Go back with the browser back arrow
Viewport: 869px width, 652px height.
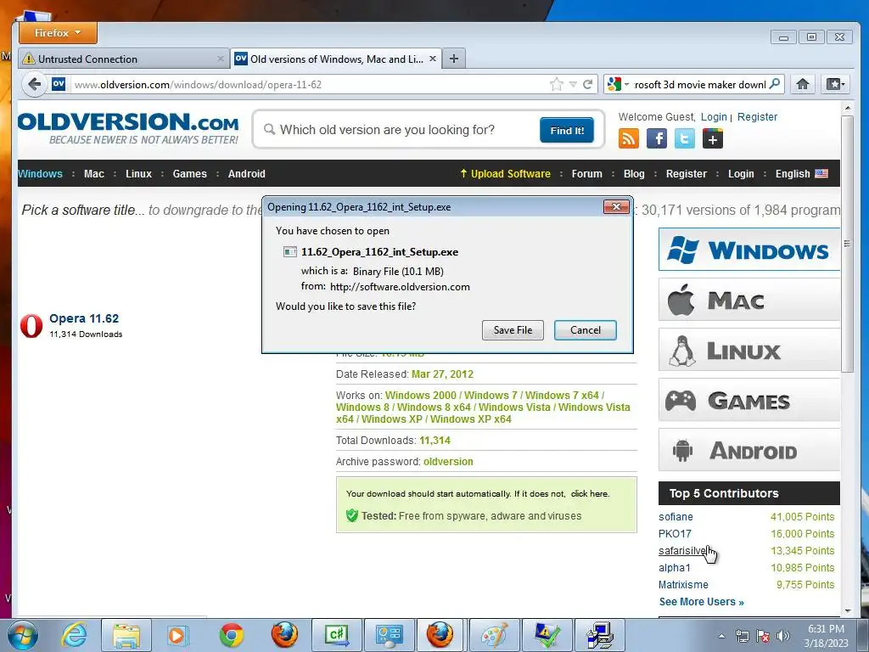coord(34,84)
